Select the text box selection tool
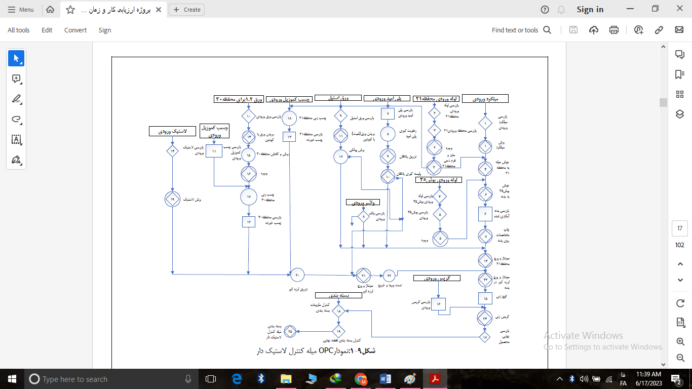This screenshot has width=692, height=389. click(x=16, y=140)
